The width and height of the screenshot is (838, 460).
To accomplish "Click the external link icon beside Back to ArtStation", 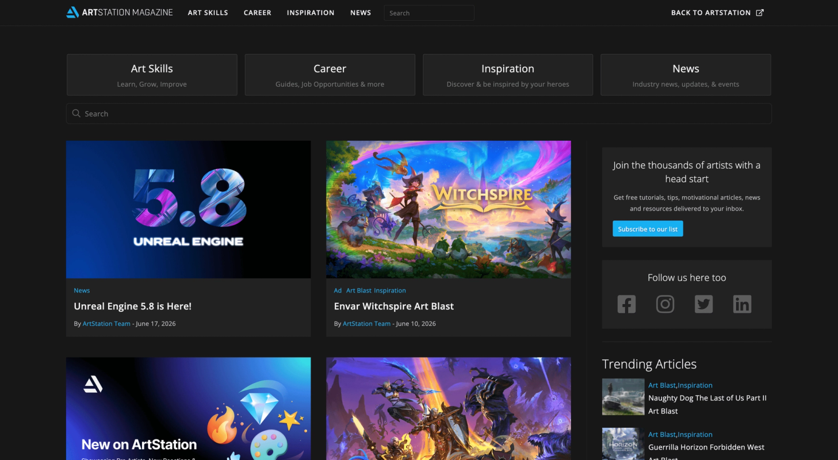I will tap(760, 13).
